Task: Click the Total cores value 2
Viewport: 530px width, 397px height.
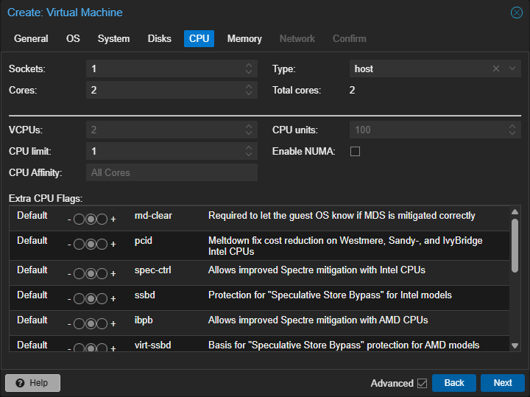Action: point(352,90)
